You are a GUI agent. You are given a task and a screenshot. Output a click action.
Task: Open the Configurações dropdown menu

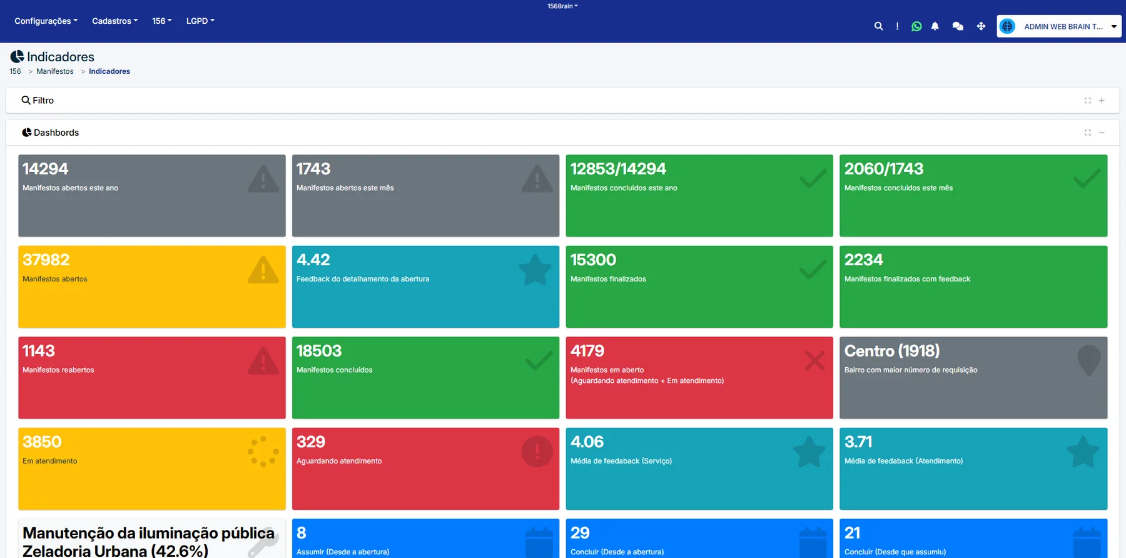coord(46,21)
